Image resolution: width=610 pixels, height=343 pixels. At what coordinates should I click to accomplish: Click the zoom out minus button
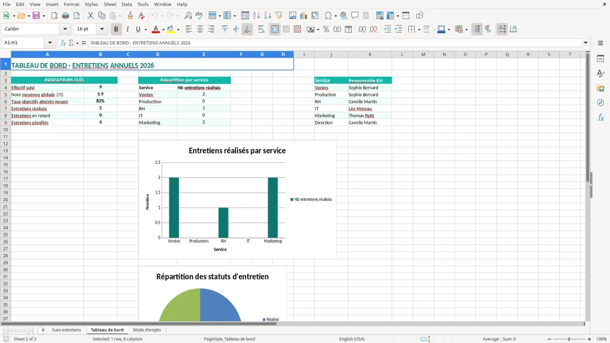[550, 339]
